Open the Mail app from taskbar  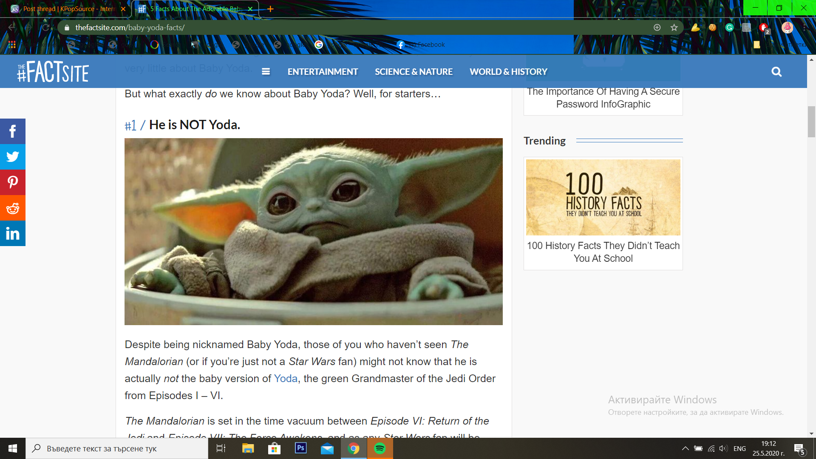327,448
